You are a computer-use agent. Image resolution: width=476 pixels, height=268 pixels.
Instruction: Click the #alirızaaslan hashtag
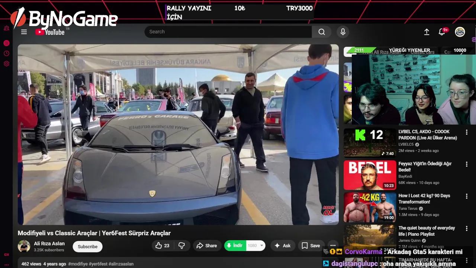121,264
